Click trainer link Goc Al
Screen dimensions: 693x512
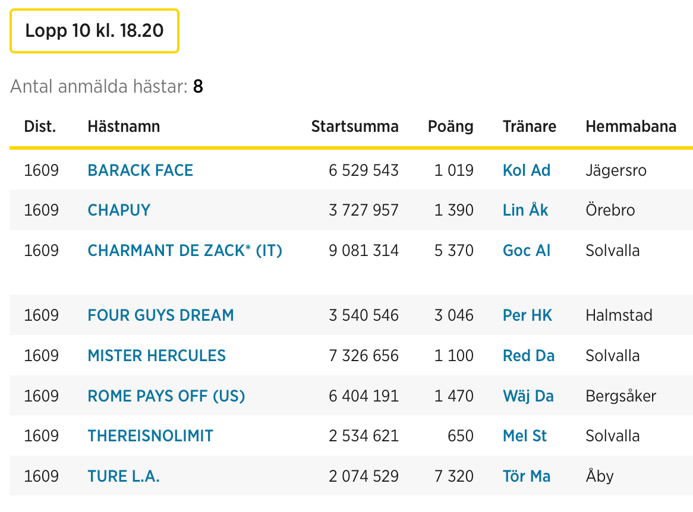tap(527, 251)
